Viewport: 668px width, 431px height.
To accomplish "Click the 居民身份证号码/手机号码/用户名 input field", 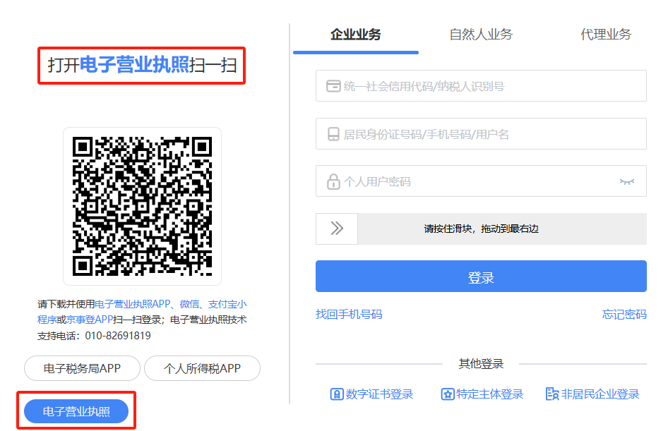I will click(x=481, y=134).
